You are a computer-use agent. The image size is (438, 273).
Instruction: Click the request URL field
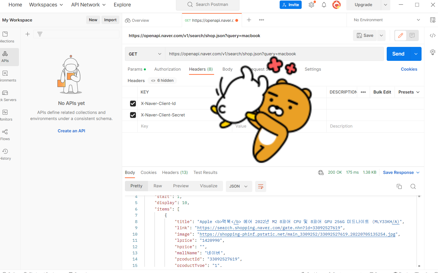(274, 54)
